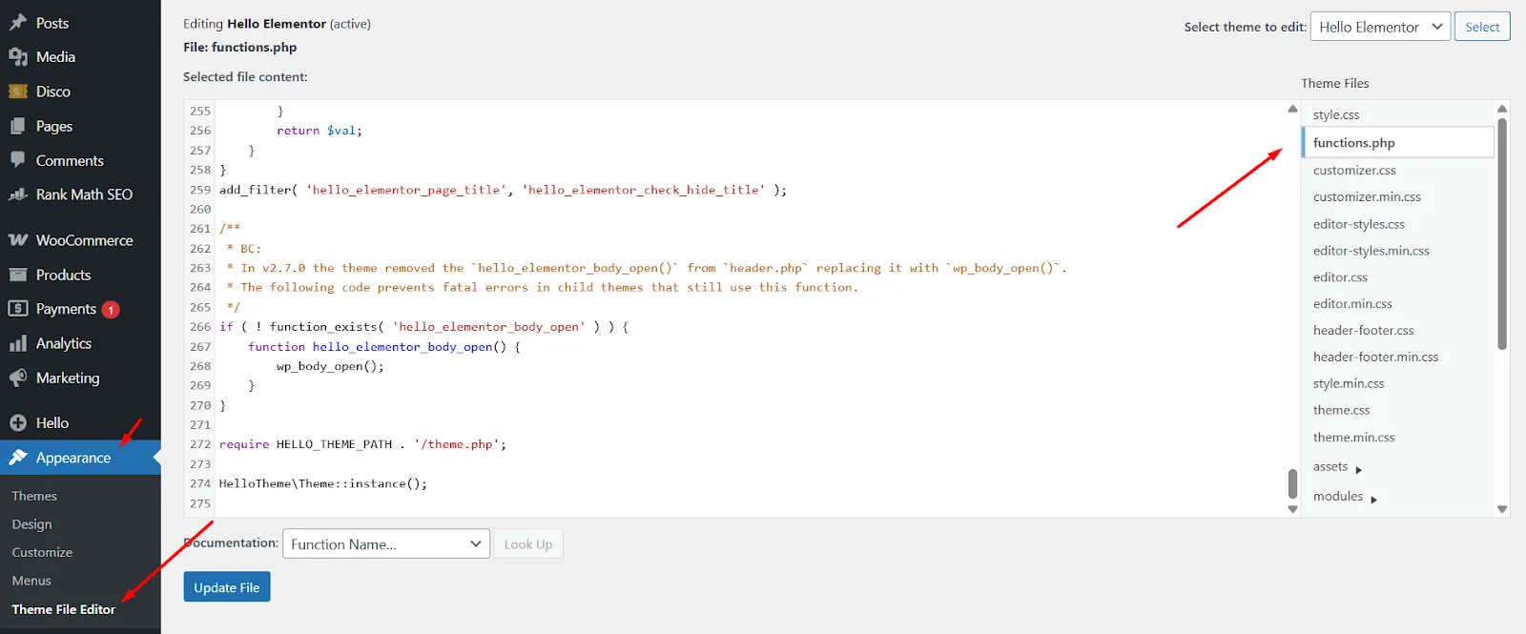Open Design submenu item
The width and height of the screenshot is (1526, 634).
(x=31, y=524)
